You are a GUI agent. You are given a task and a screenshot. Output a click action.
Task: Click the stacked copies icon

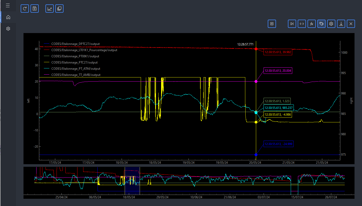pyautogui.click(x=59, y=9)
